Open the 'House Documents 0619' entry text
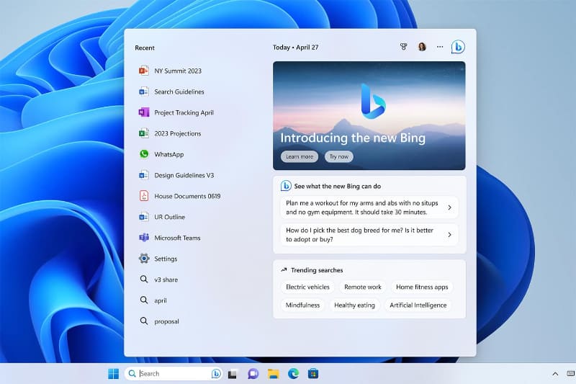This screenshot has width=576, height=384. tap(187, 196)
